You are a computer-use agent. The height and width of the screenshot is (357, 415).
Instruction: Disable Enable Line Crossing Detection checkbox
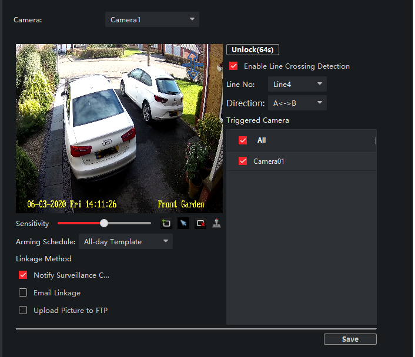(234, 66)
